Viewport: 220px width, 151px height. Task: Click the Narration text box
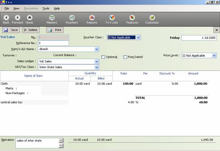click(37, 143)
